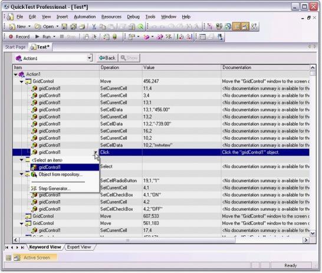This screenshot has width=322, height=273.
Task: Click the question mark icon at toolbar end
Action: coord(254,27)
